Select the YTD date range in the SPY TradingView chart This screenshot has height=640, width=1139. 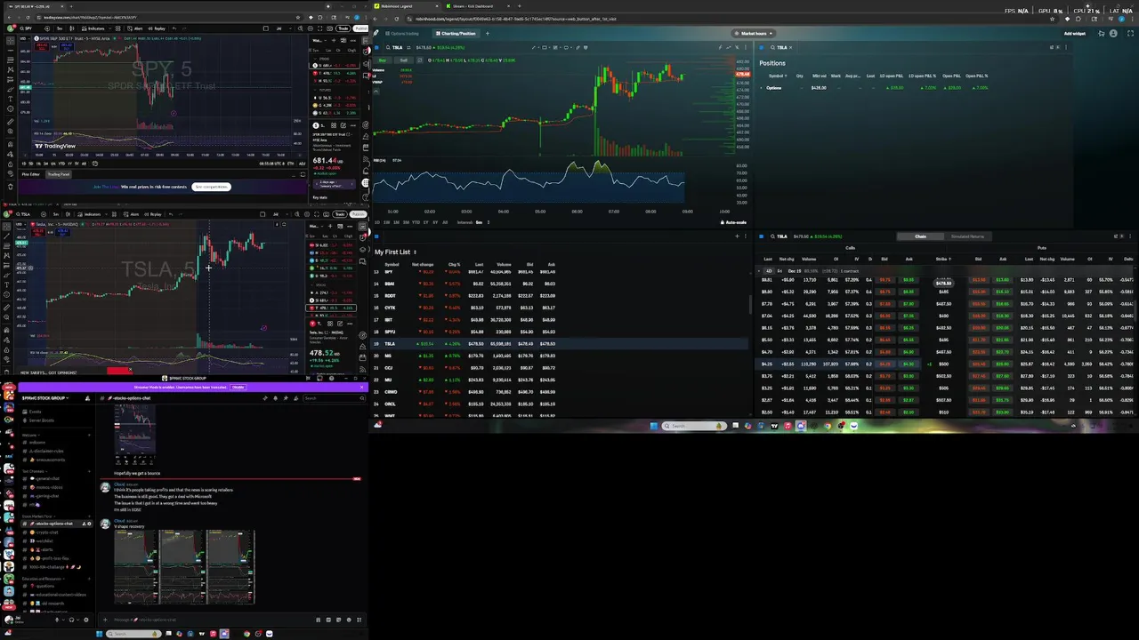[61, 164]
